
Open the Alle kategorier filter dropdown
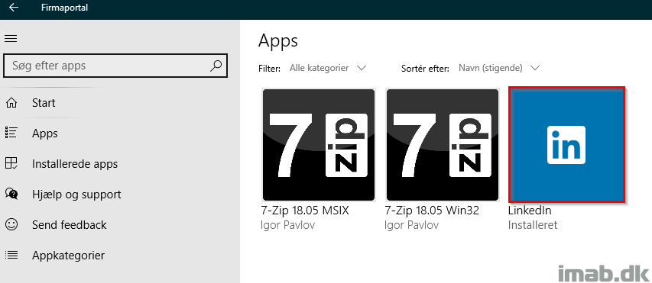tap(328, 68)
